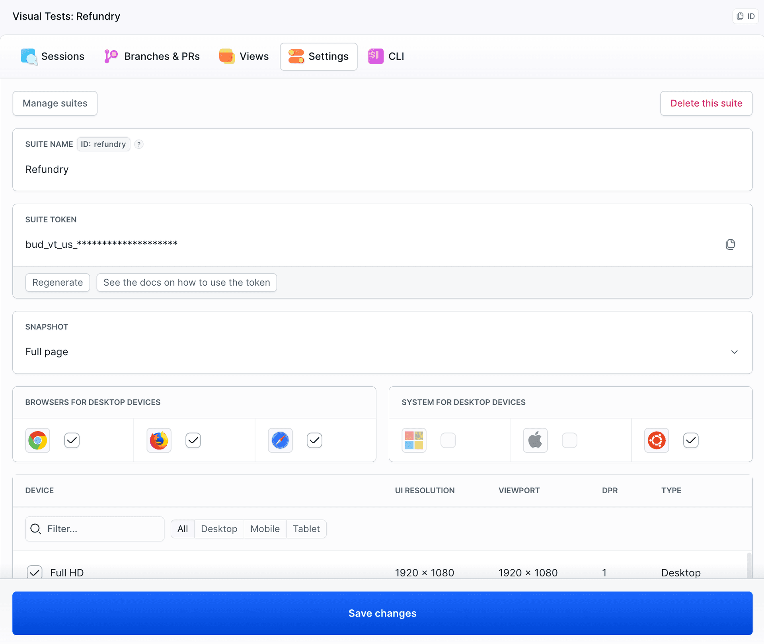Edit the suite name Refundry field
This screenshot has height=644, width=764.
pos(382,169)
